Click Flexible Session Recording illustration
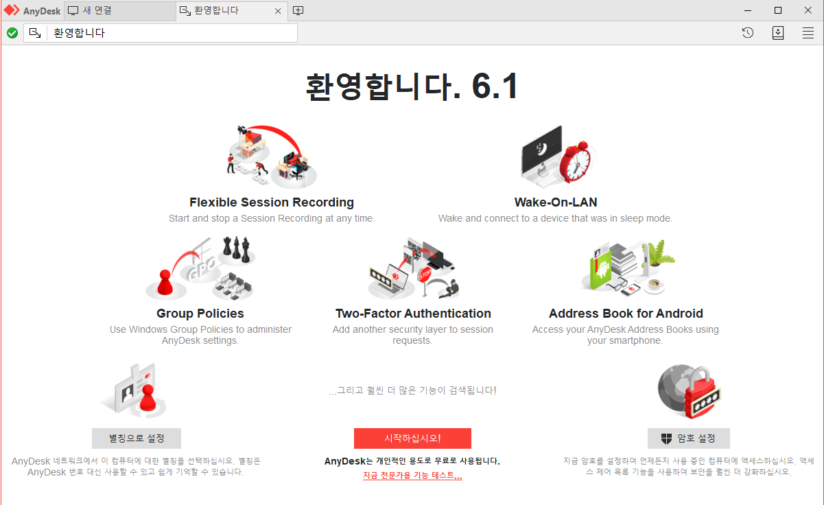 click(272, 157)
